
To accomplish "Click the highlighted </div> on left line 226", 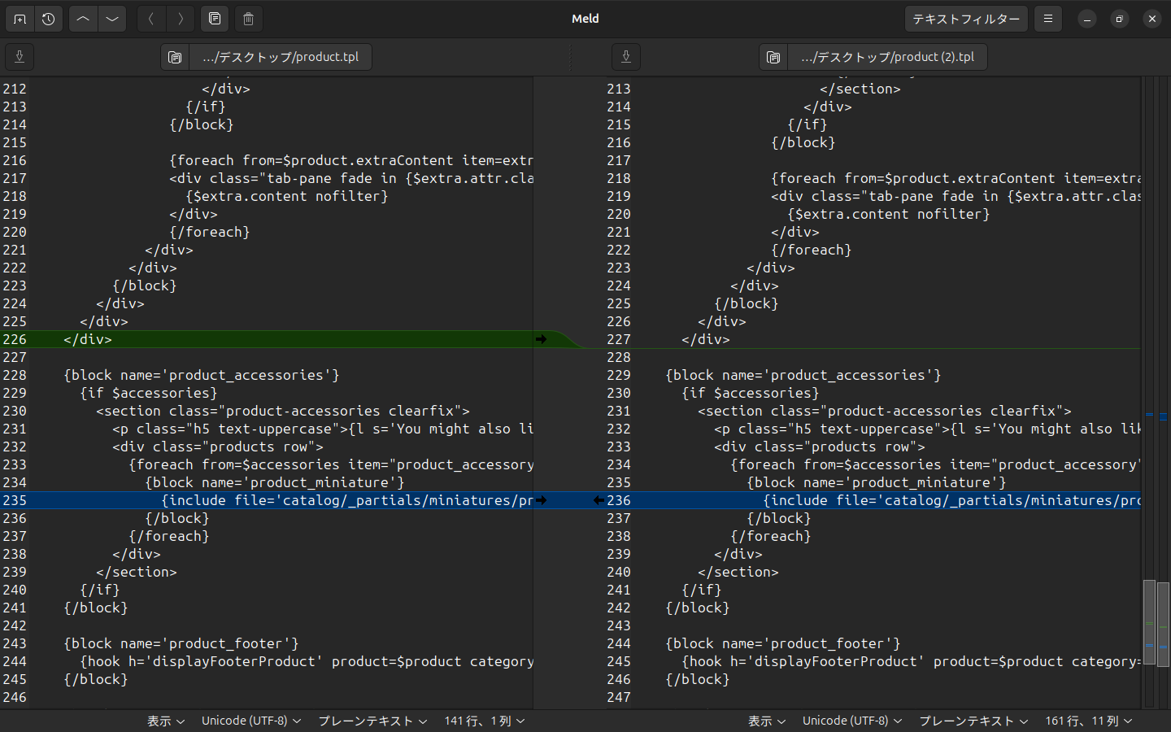I will (88, 339).
